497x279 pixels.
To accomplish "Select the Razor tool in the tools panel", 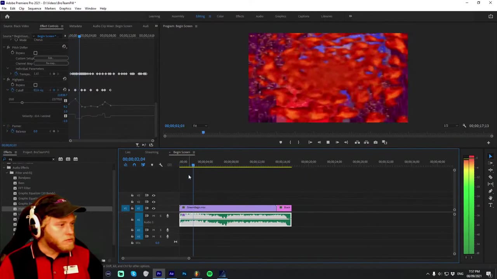I will (490, 177).
